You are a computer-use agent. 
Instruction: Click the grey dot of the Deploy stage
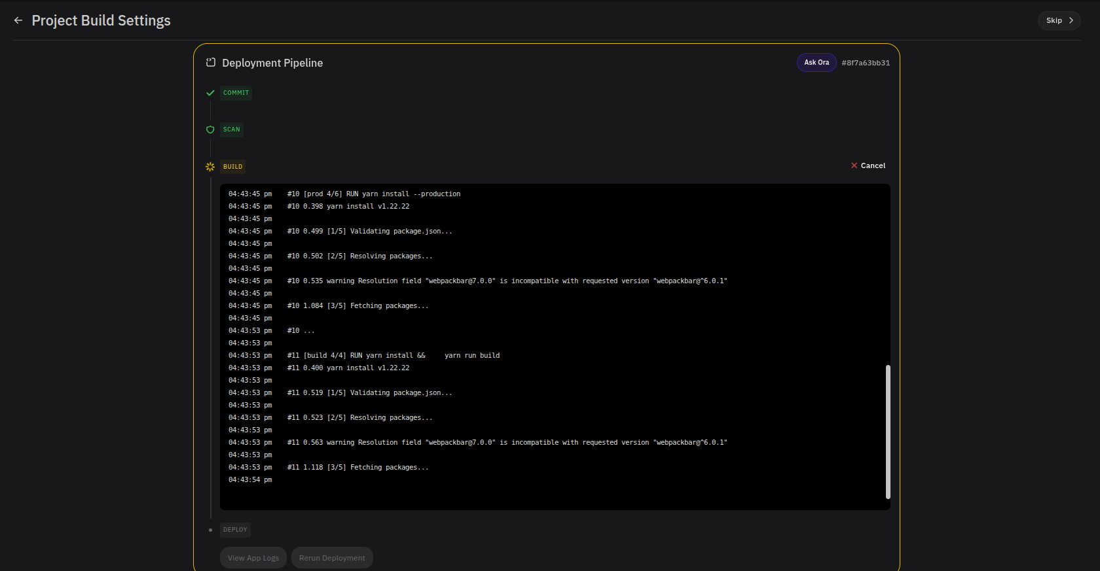coord(210,530)
